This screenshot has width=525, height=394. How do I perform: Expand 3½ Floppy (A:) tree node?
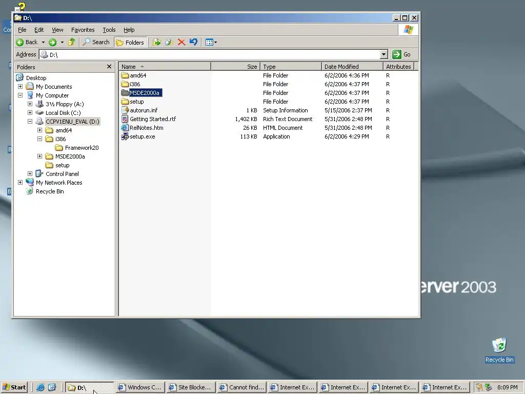click(30, 104)
